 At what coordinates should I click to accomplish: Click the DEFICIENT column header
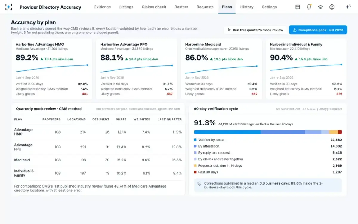coord(101,119)
